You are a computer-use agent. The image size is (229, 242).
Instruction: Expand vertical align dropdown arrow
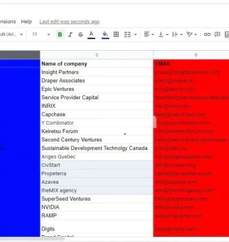[167, 35]
